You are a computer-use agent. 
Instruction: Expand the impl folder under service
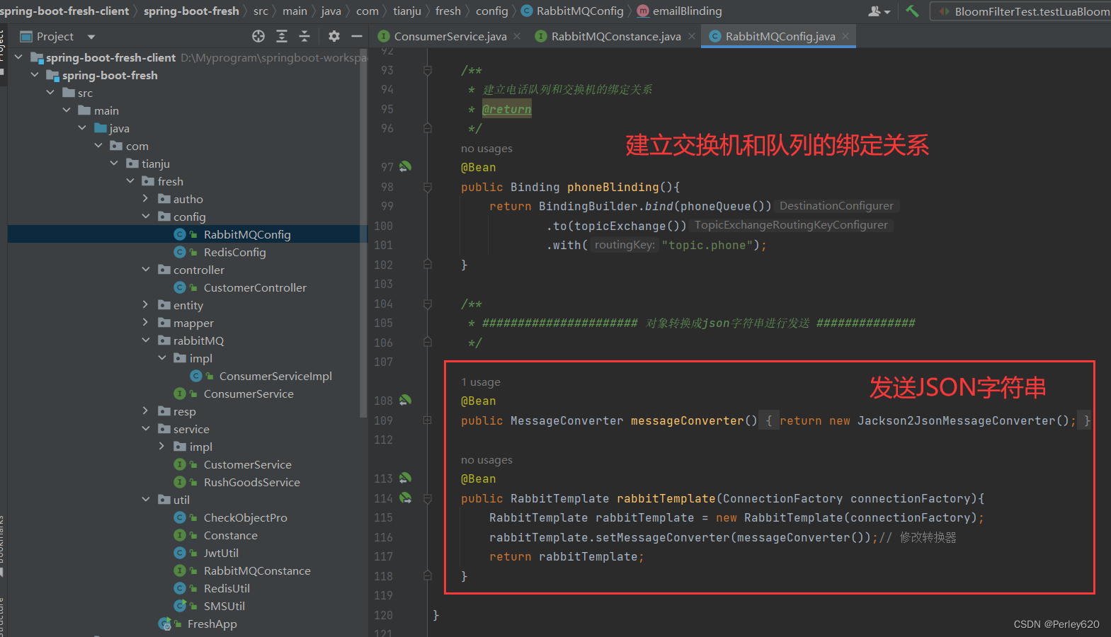coord(161,447)
